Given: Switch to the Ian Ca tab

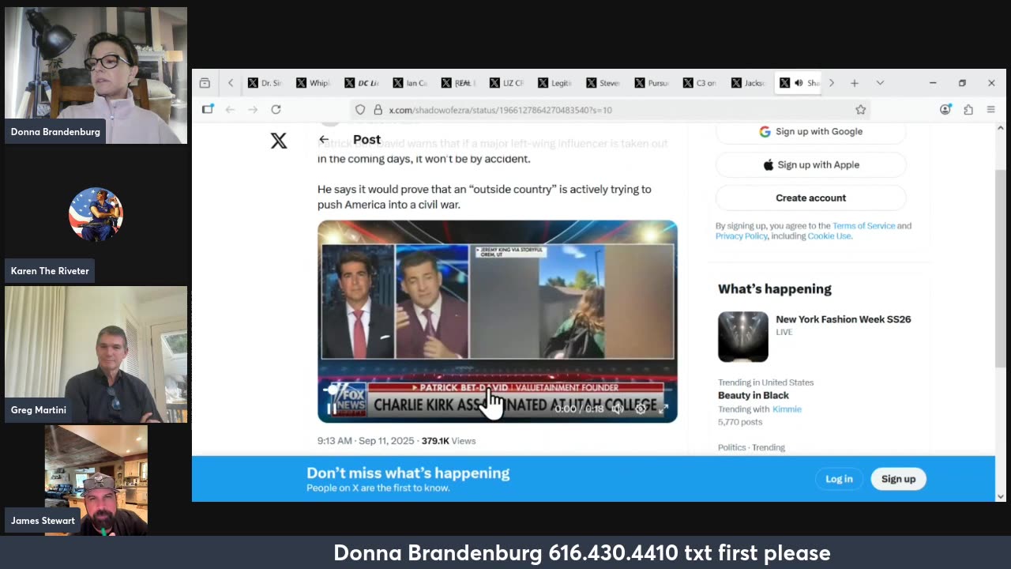Looking at the screenshot, I should point(411,83).
